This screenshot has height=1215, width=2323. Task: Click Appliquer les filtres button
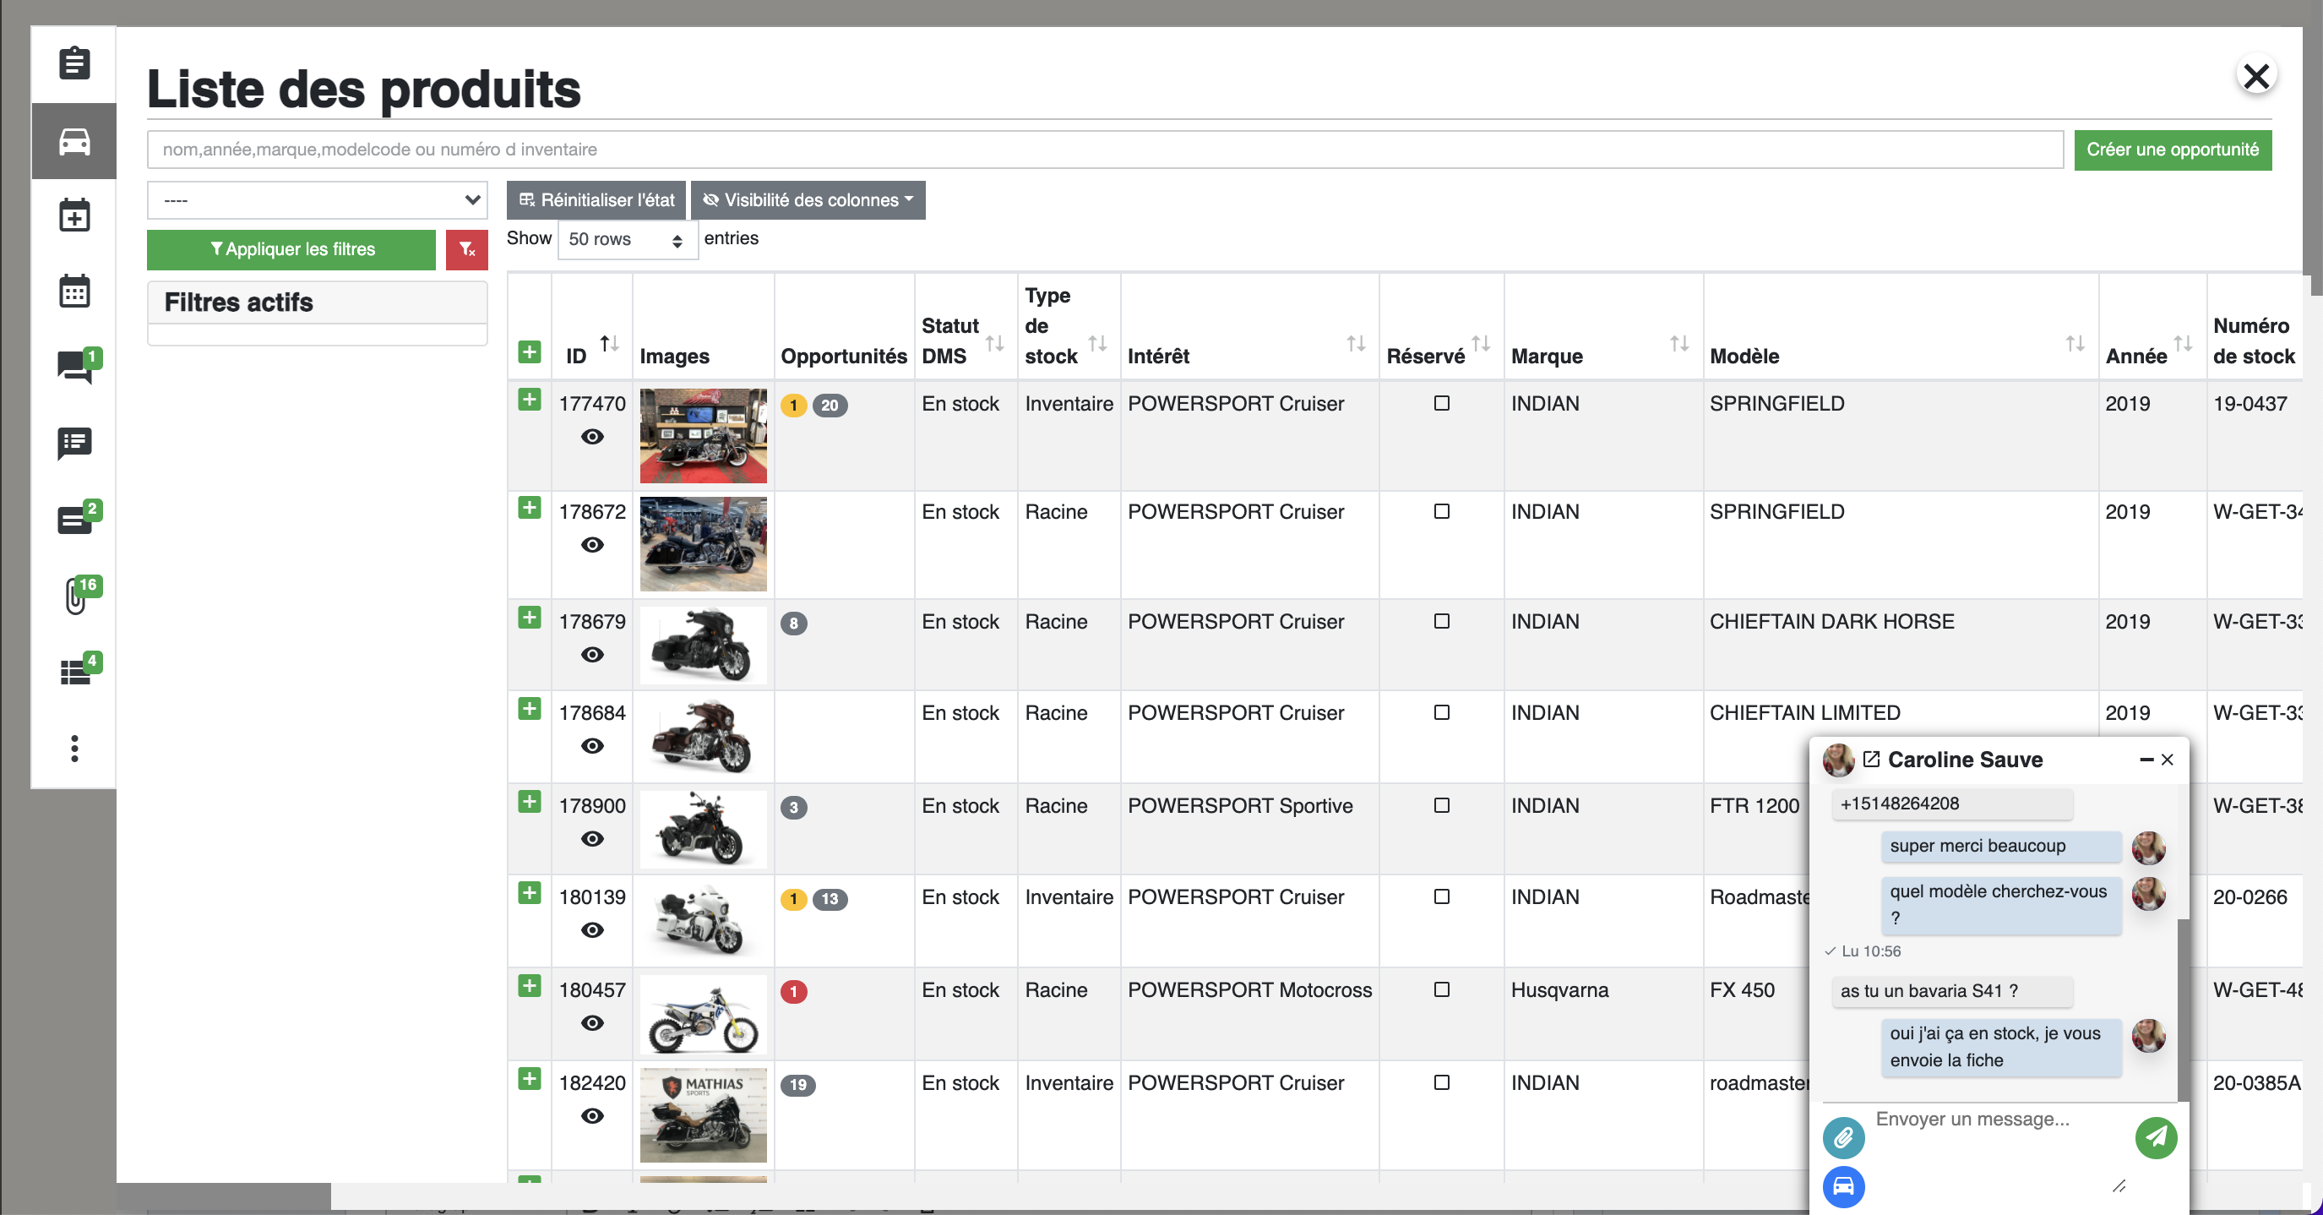pyautogui.click(x=291, y=250)
